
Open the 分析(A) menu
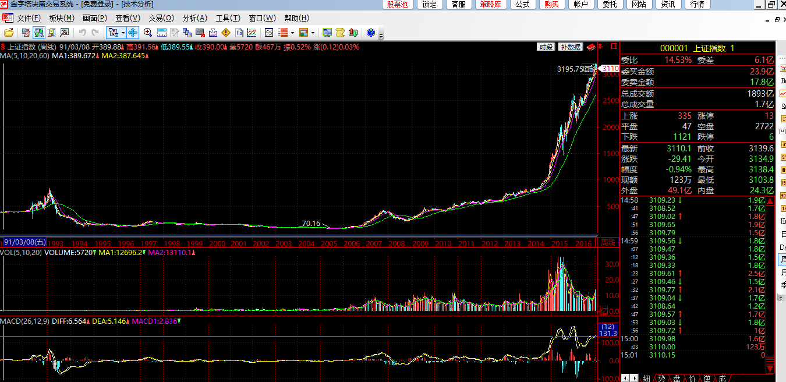(x=194, y=18)
